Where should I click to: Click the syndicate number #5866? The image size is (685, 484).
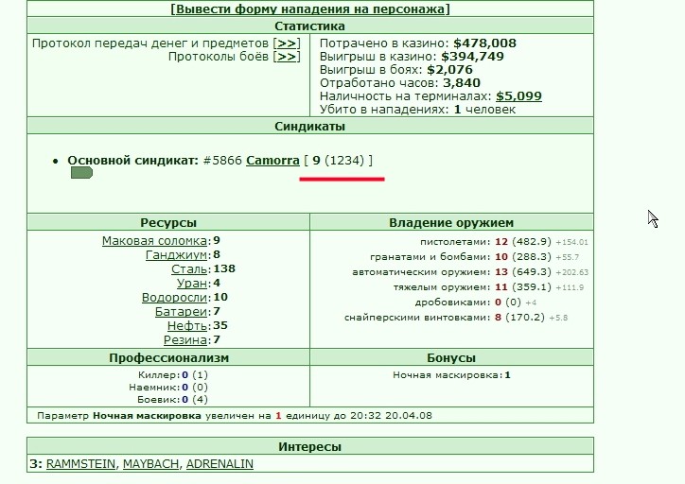222,160
